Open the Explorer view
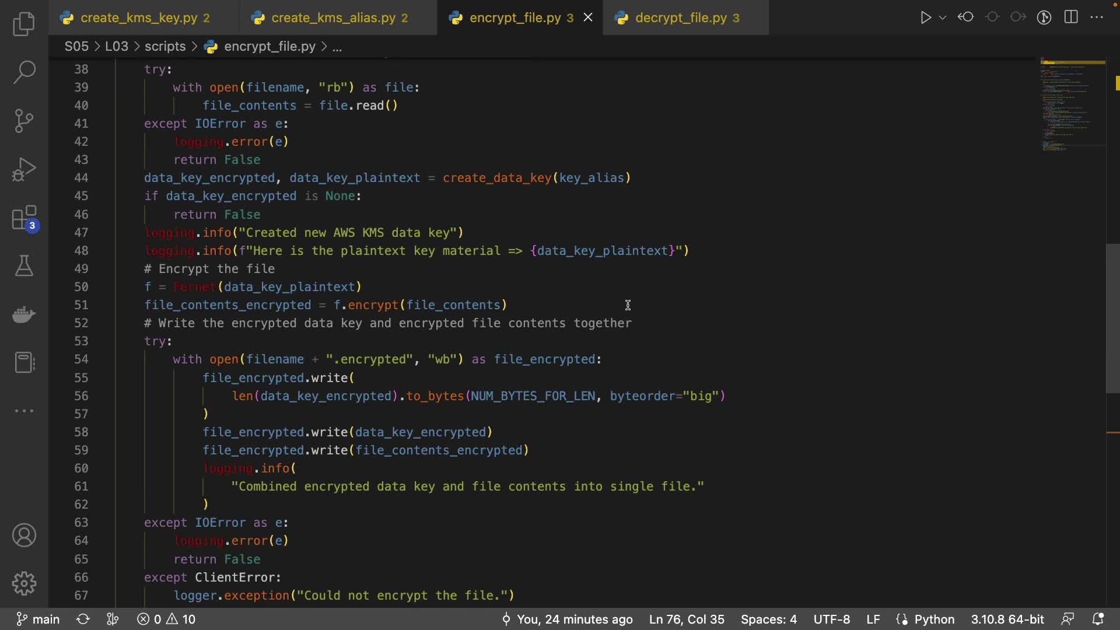 24,24
